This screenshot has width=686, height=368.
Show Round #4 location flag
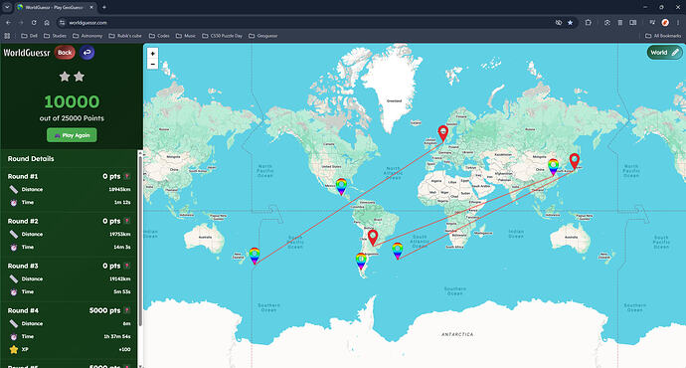point(127,310)
